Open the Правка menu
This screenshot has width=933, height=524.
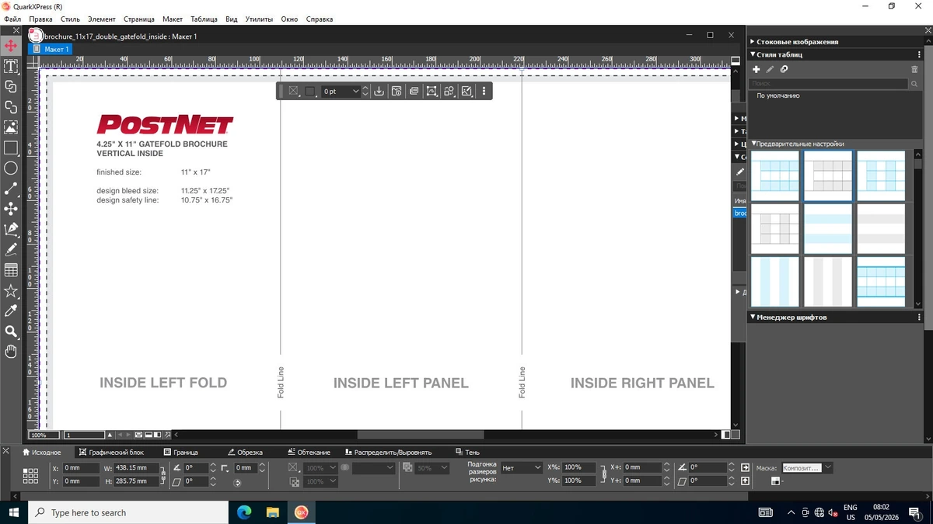40,19
